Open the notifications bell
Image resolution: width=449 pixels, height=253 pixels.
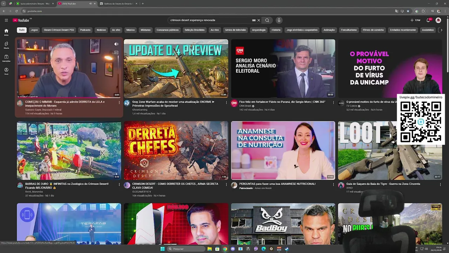[x=429, y=20]
